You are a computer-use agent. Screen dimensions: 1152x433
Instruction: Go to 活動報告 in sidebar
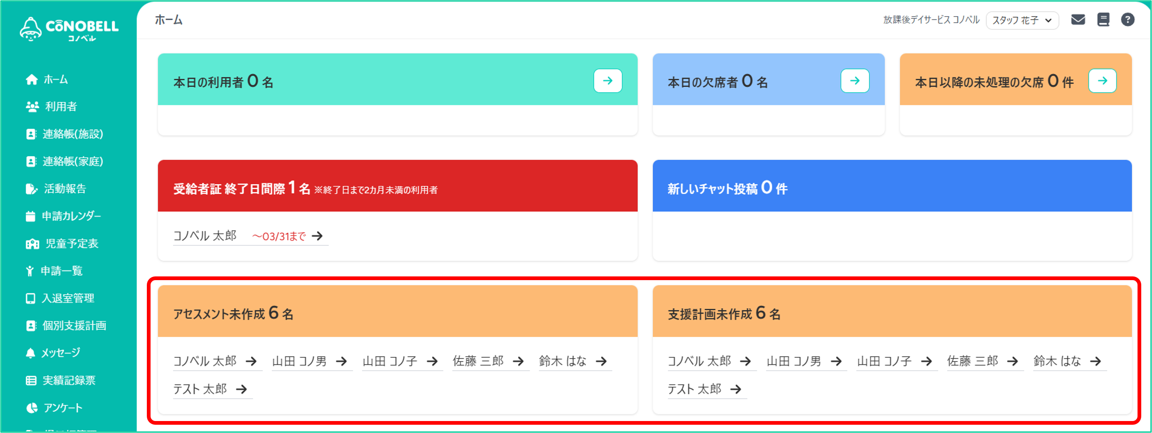[x=65, y=189]
